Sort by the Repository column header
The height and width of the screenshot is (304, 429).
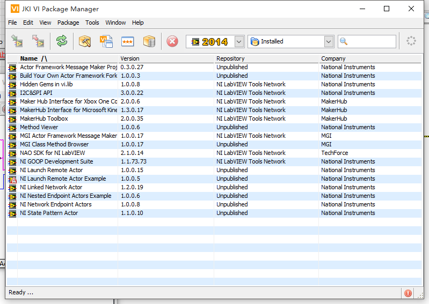click(266, 58)
